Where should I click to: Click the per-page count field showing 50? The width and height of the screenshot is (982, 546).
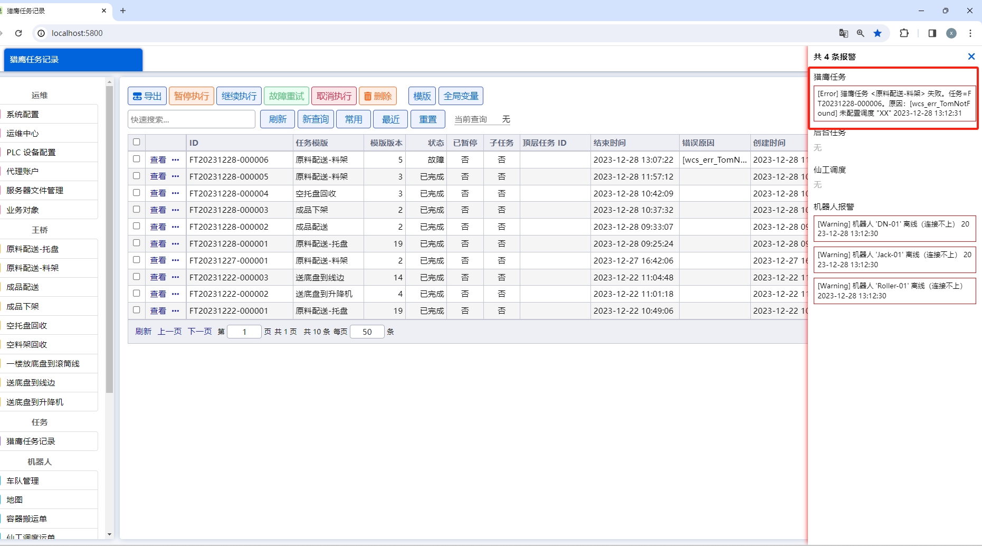pyautogui.click(x=367, y=332)
